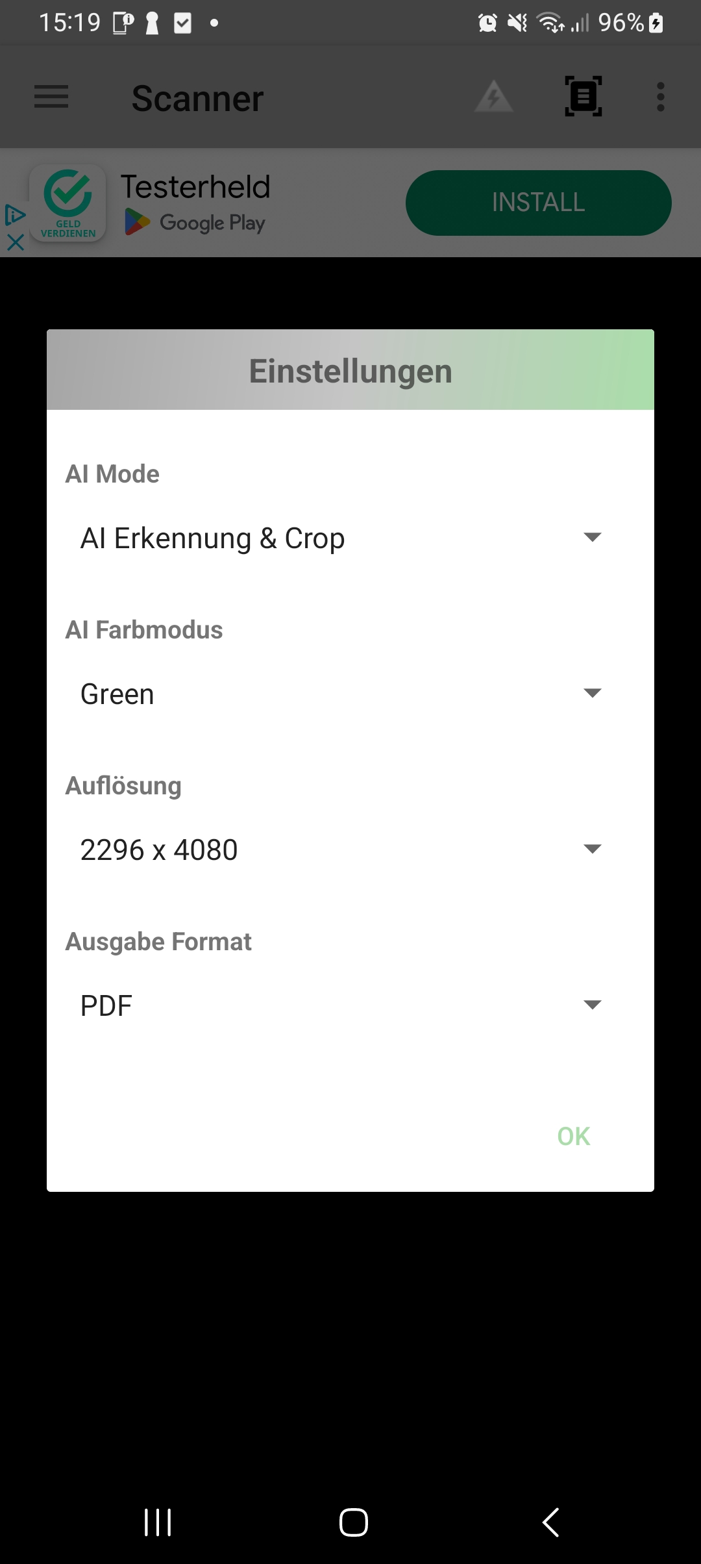701x1564 pixels.
Task: Tap the Android home button
Action: (x=353, y=1522)
